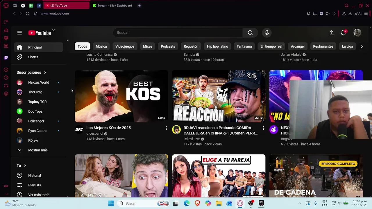
Task: Open Opera sidebar settings gear
Action: point(6,94)
